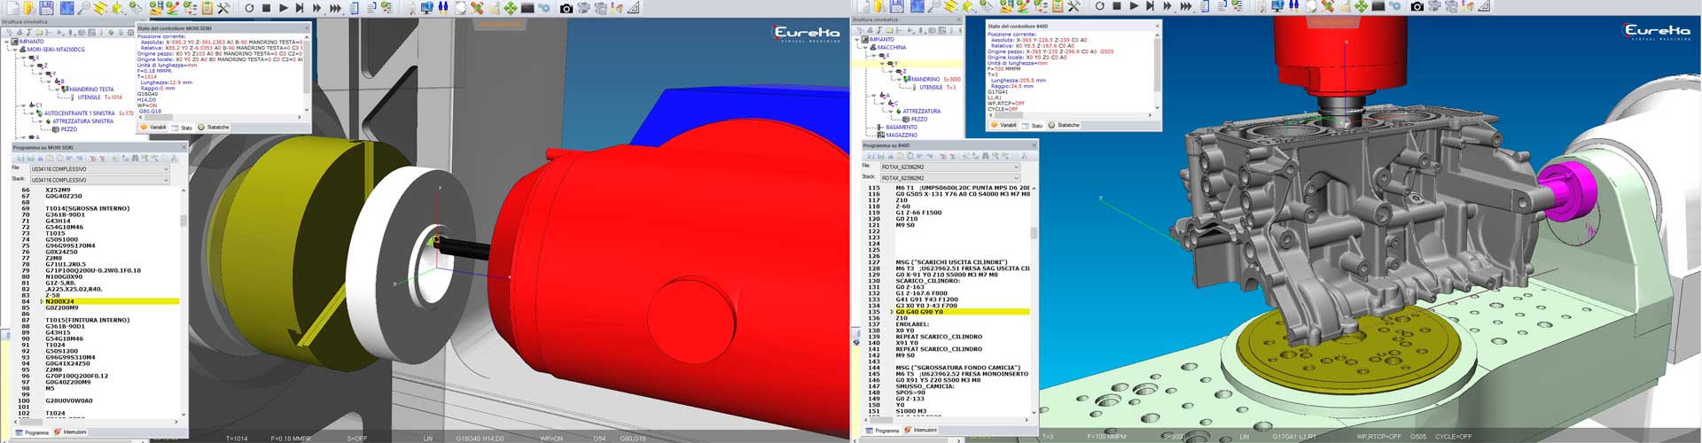Switch to Statistiche tab in MORI SEIKI controller
The image size is (1702, 443).
(x=214, y=128)
